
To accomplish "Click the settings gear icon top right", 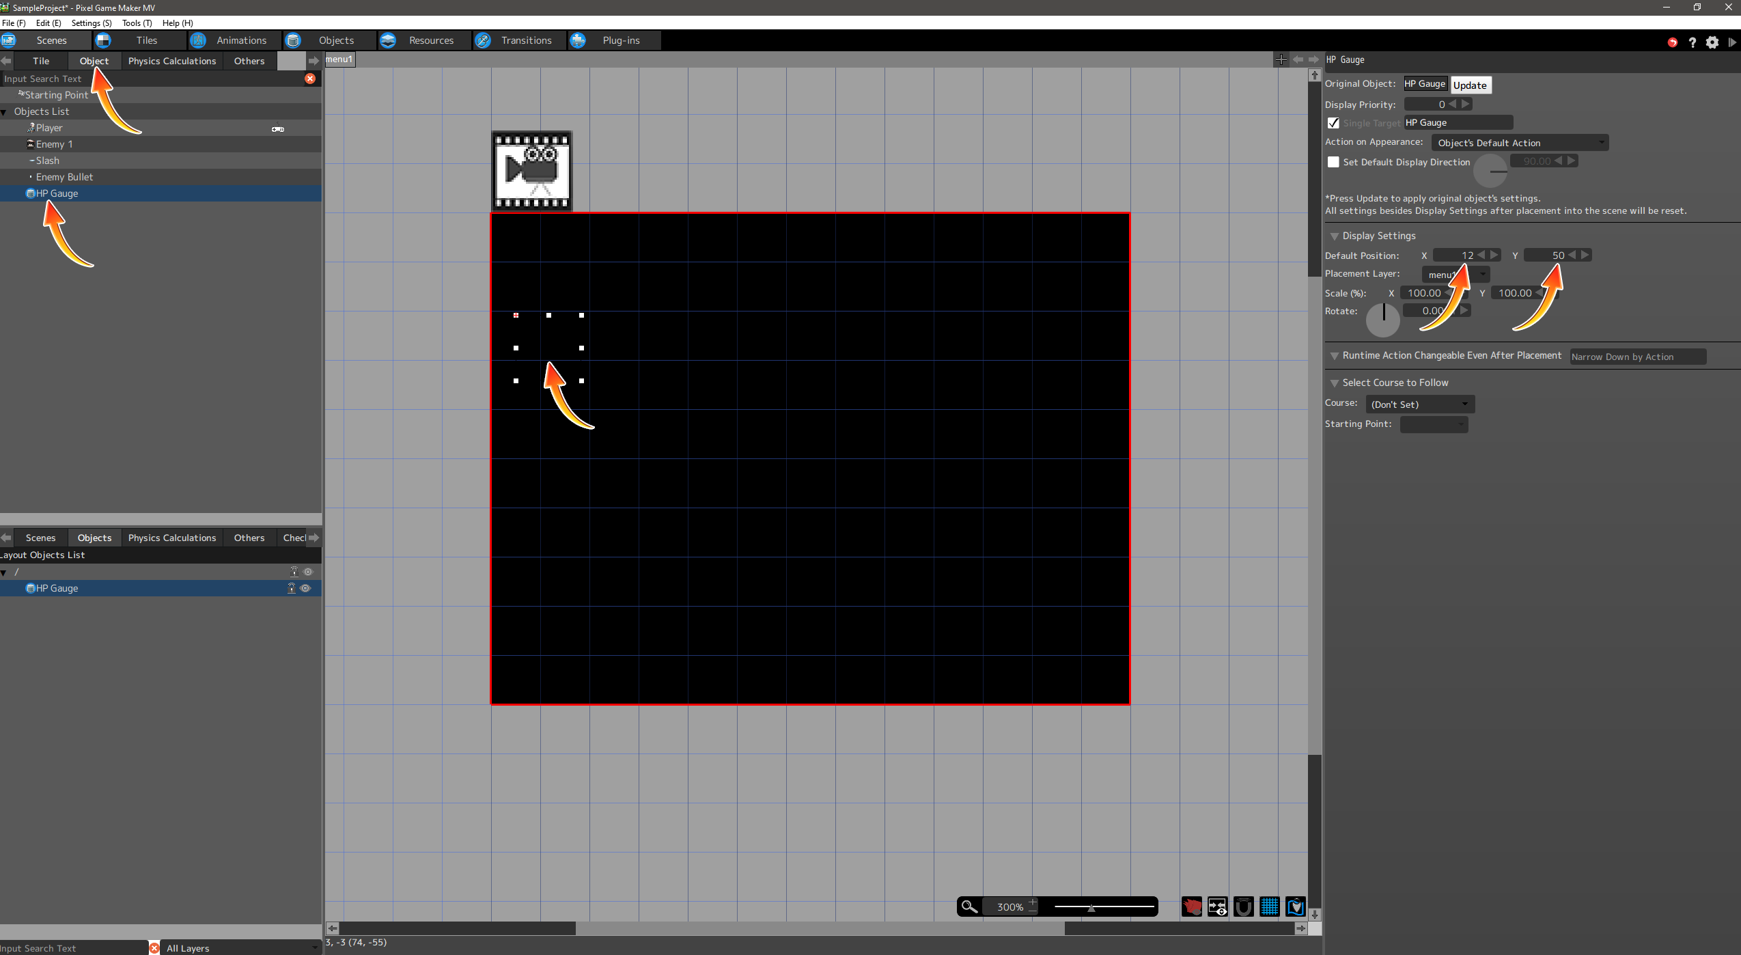I will [1712, 42].
